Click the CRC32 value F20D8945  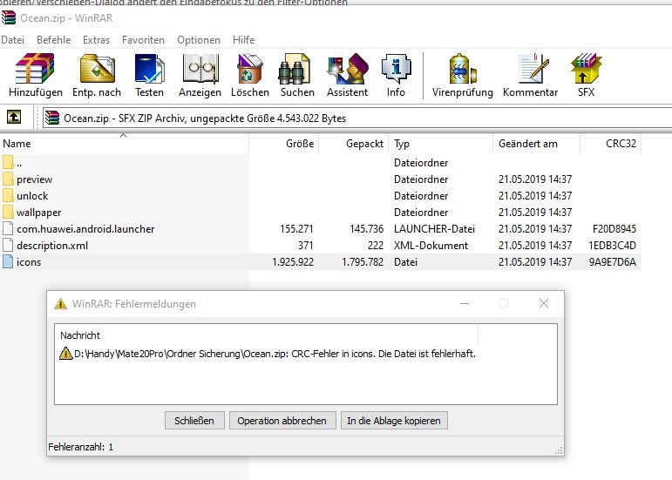tap(614, 228)
